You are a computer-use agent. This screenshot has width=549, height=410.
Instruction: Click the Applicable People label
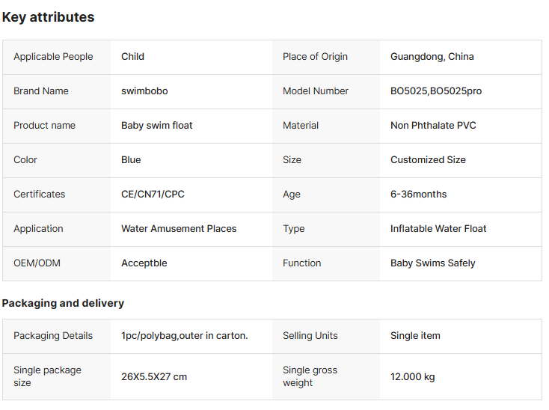53,57
